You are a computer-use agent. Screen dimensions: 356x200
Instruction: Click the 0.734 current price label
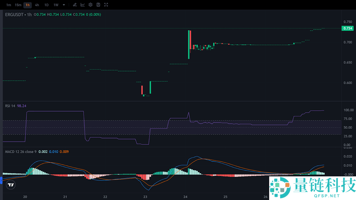[347, 28]
